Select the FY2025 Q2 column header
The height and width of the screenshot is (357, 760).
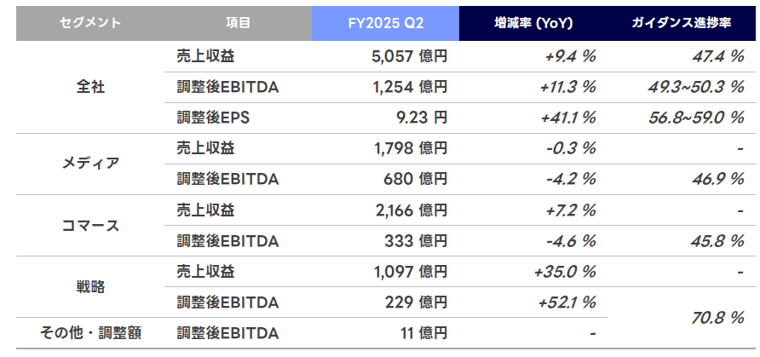pos(385,23)
